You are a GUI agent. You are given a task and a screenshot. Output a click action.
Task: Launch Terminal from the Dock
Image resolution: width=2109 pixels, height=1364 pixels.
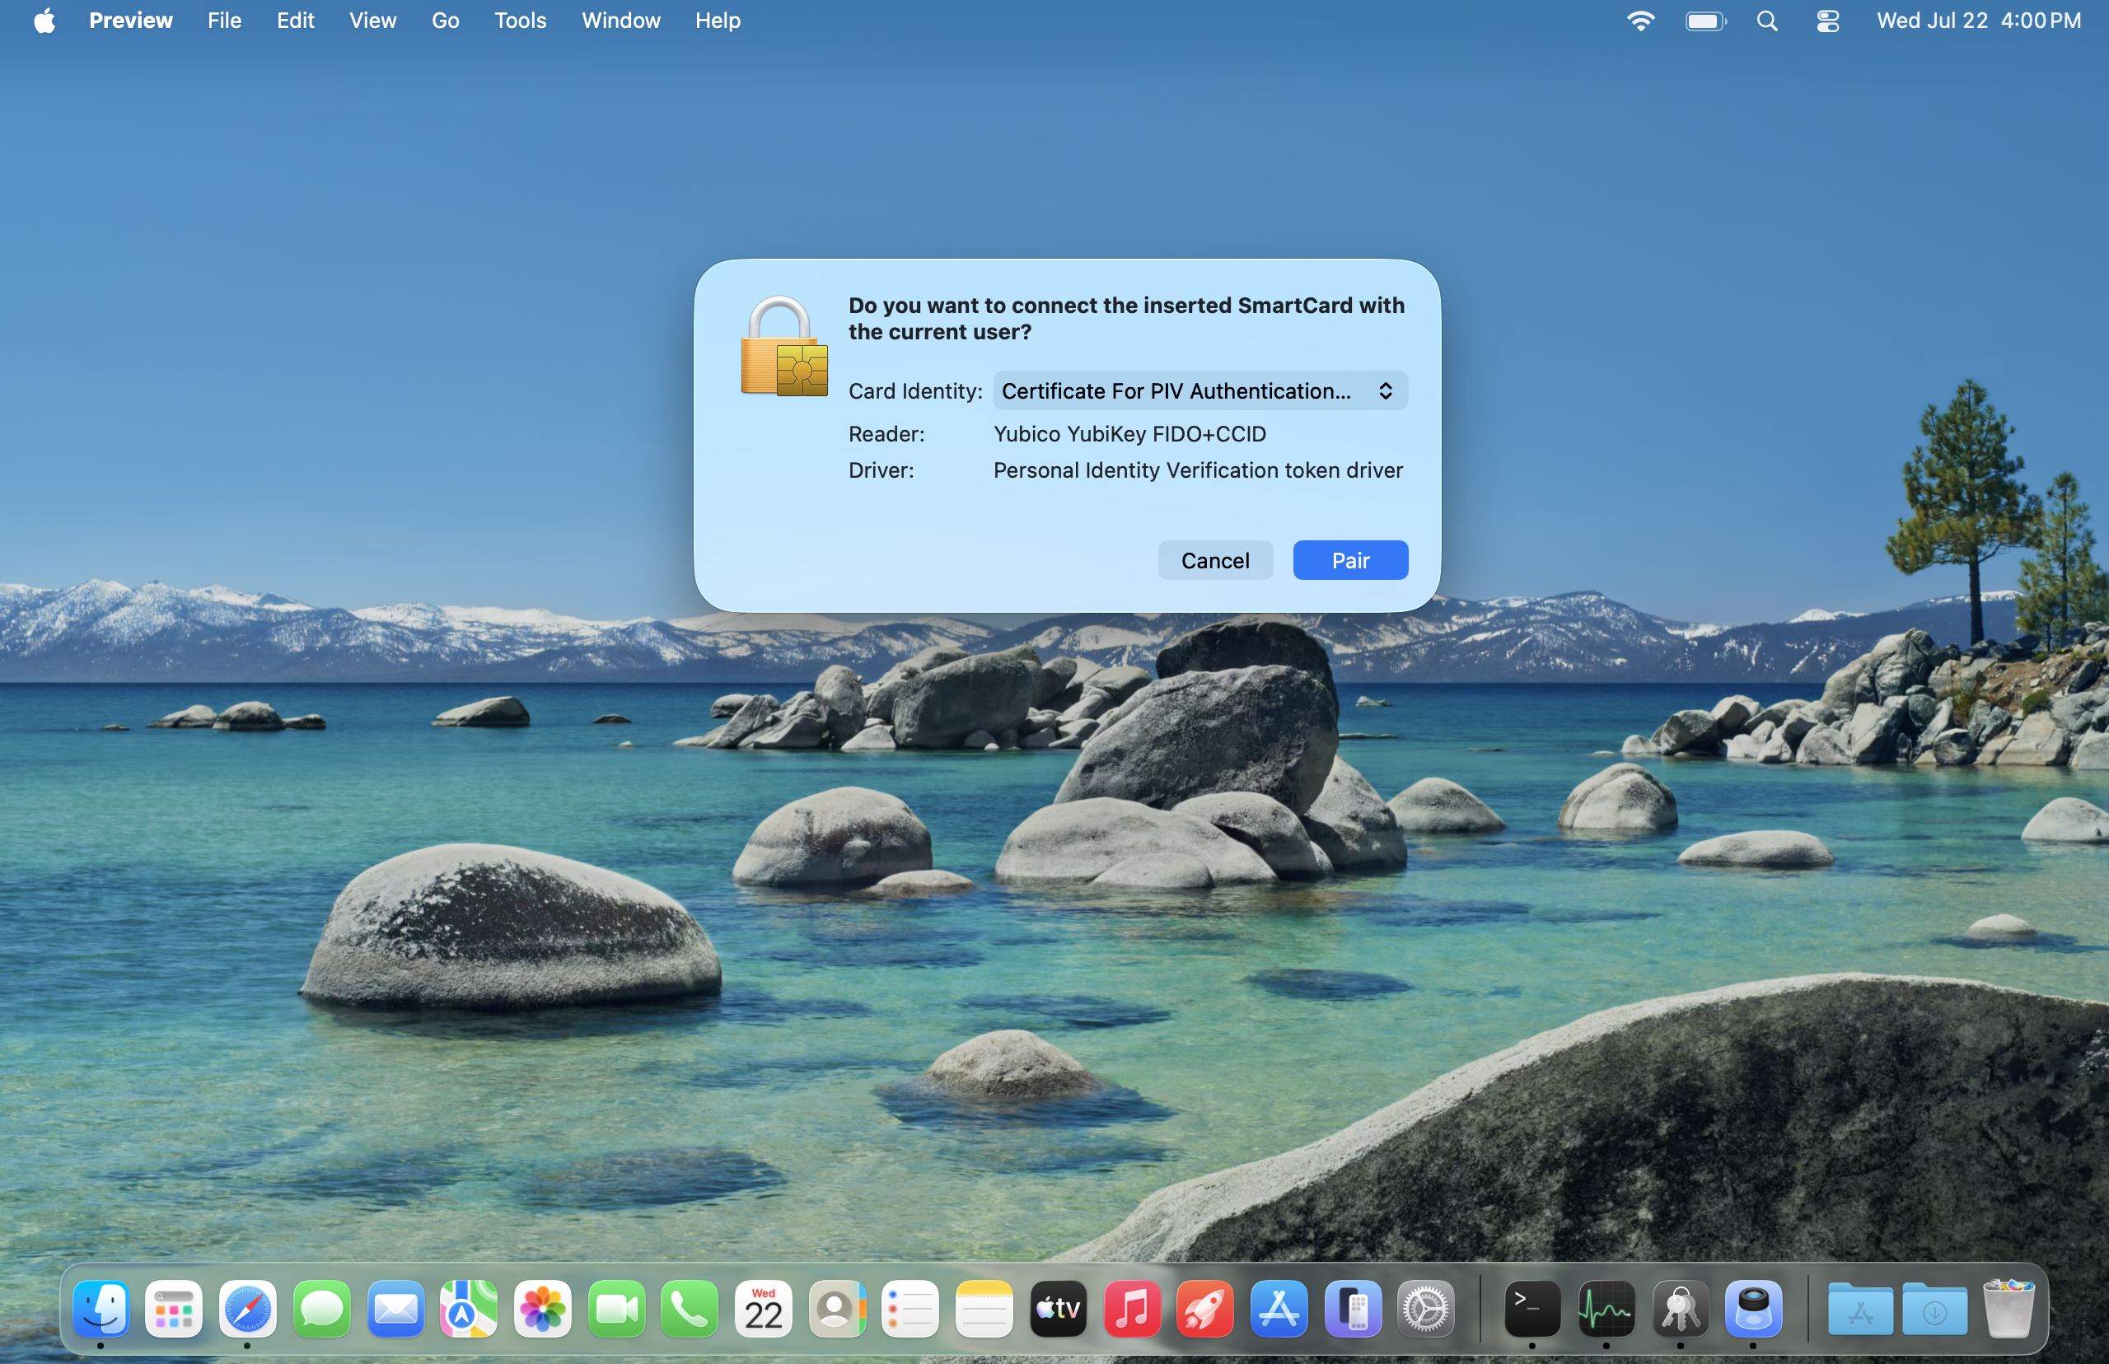point(1532,1308)
